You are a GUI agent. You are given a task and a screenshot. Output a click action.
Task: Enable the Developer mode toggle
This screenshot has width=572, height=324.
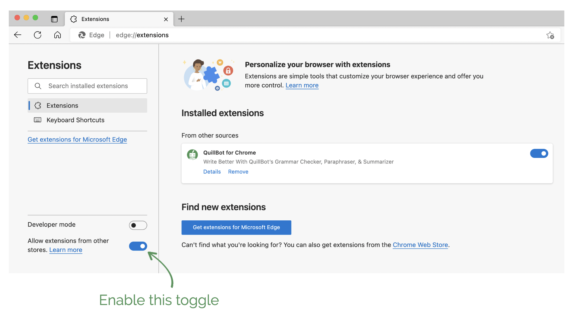pyautogui.click(x=138, y=225)
